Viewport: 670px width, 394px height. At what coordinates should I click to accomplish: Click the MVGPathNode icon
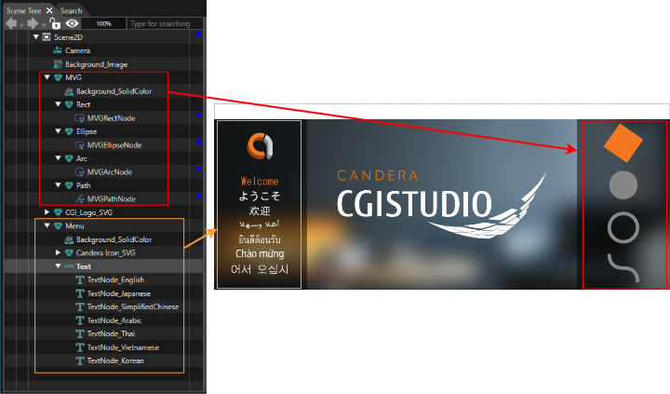pyautogui.click(x=79, y=199)
